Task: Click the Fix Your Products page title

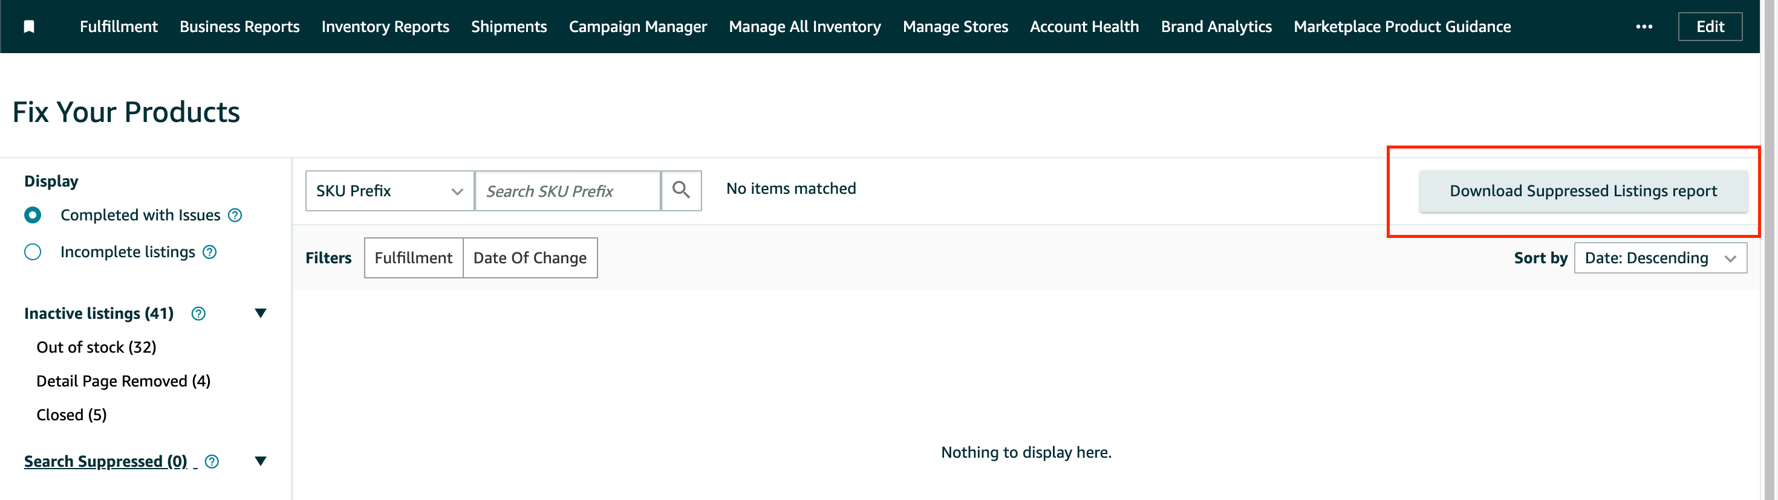Action: (x=126, y=112)
